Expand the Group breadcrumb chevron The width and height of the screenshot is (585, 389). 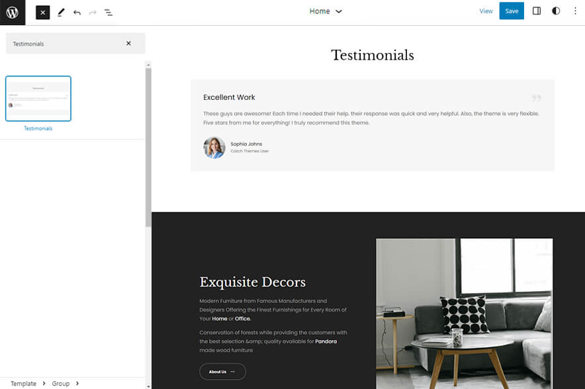77,383
